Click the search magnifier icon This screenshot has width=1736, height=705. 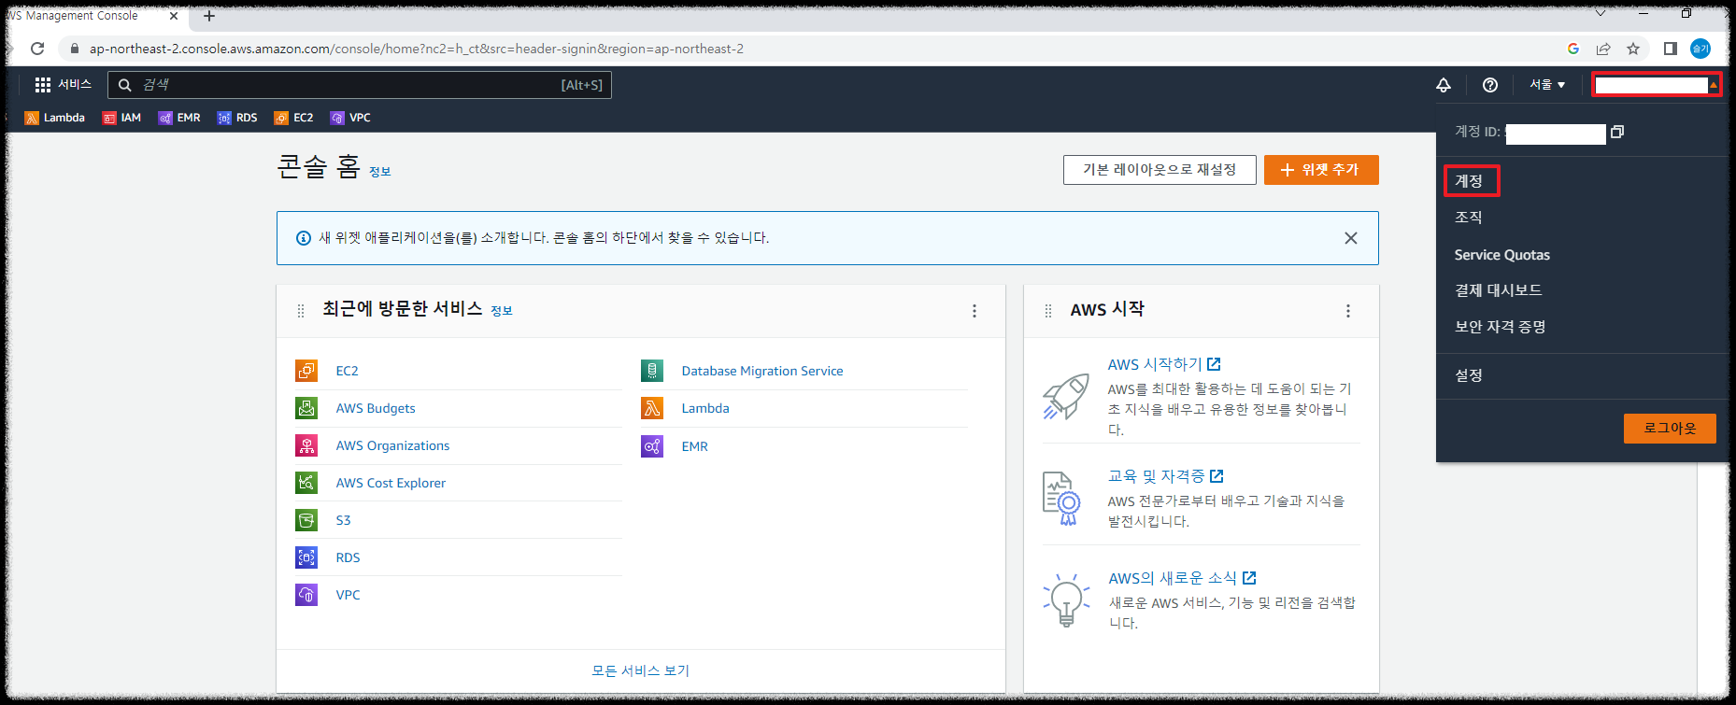124,85
